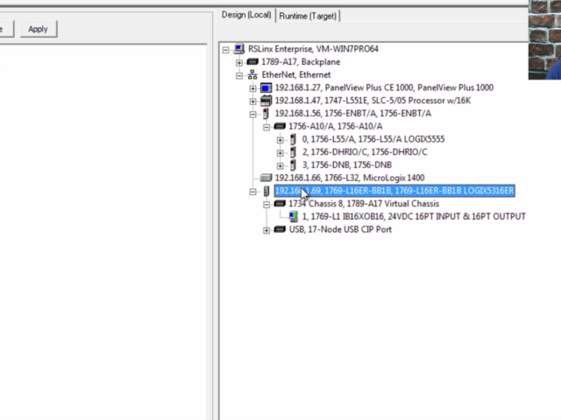The width and height of the screenshot is (561, 420).
Task: Expand slot 0 1756-L55/A node
Action: coord(280,140)
